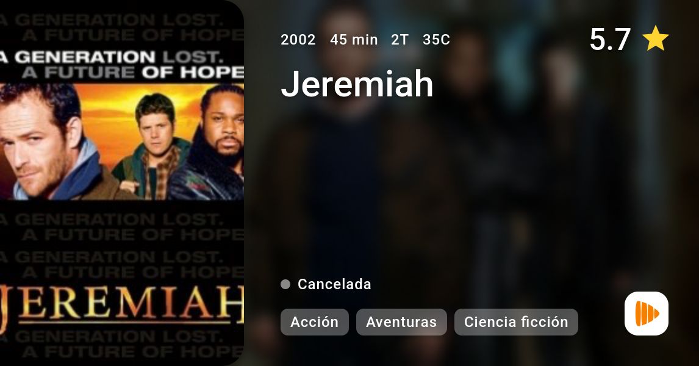The image size is (699, 366).
Task: Click the 45 min duration label
Action: 354,40
